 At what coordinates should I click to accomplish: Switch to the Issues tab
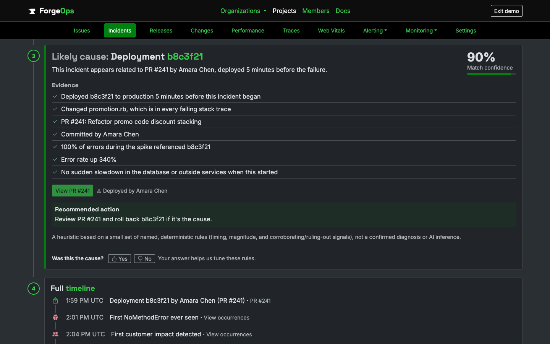click(82, 31)
